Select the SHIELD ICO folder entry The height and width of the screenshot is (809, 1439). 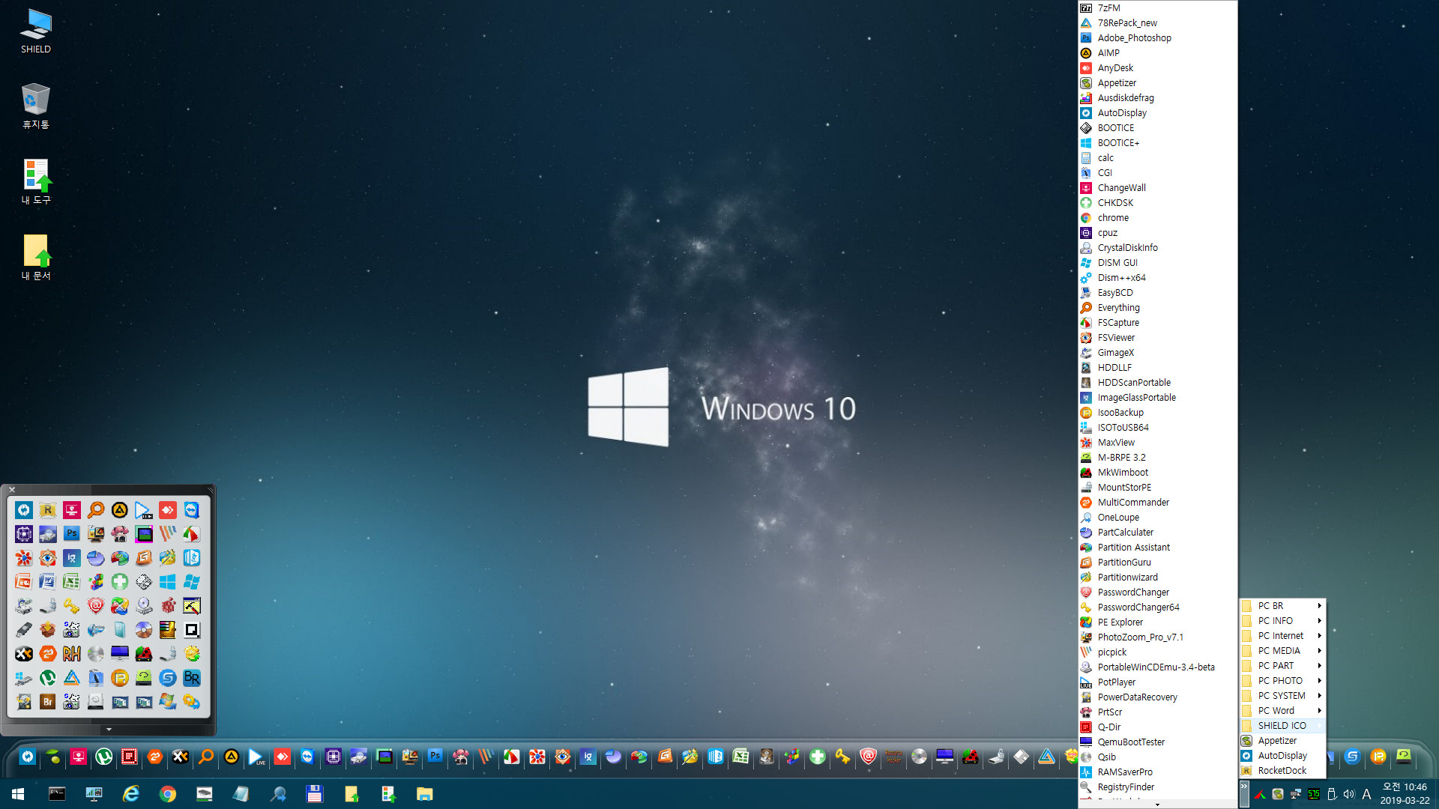click(x=1282, y=725)
